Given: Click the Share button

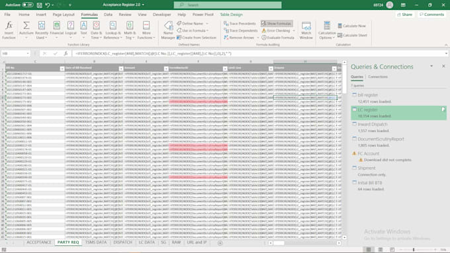Looking at the screenshot, I should 404,15.
